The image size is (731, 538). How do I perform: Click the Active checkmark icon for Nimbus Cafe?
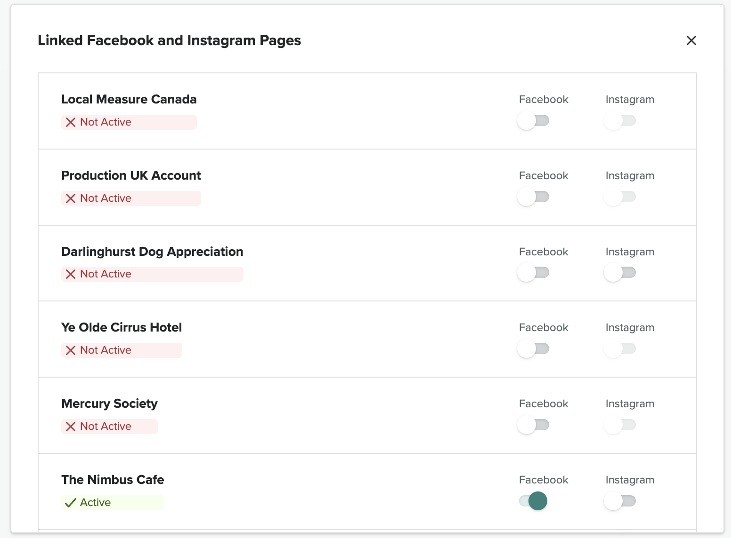71,503
